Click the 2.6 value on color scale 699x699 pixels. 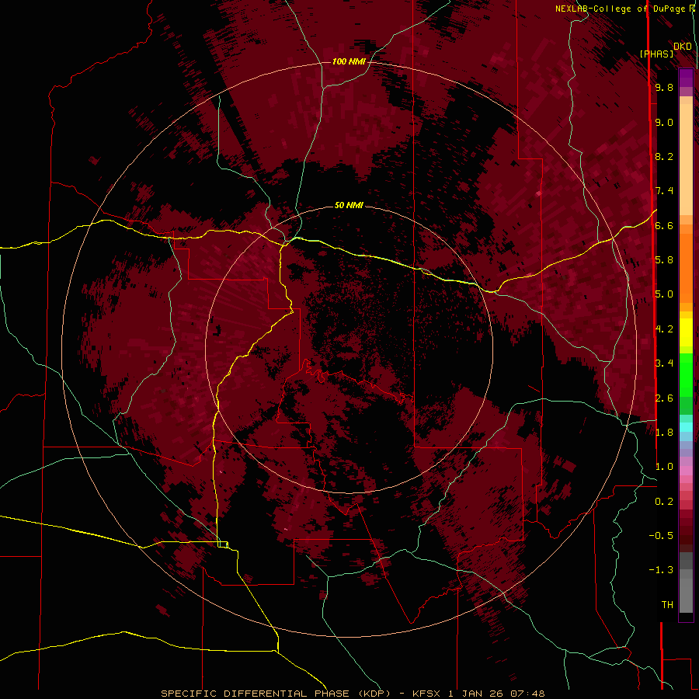664,398
